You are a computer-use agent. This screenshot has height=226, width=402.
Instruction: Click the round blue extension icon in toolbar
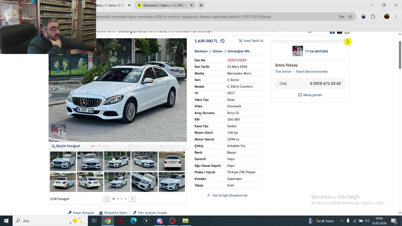tap(363, 17)
